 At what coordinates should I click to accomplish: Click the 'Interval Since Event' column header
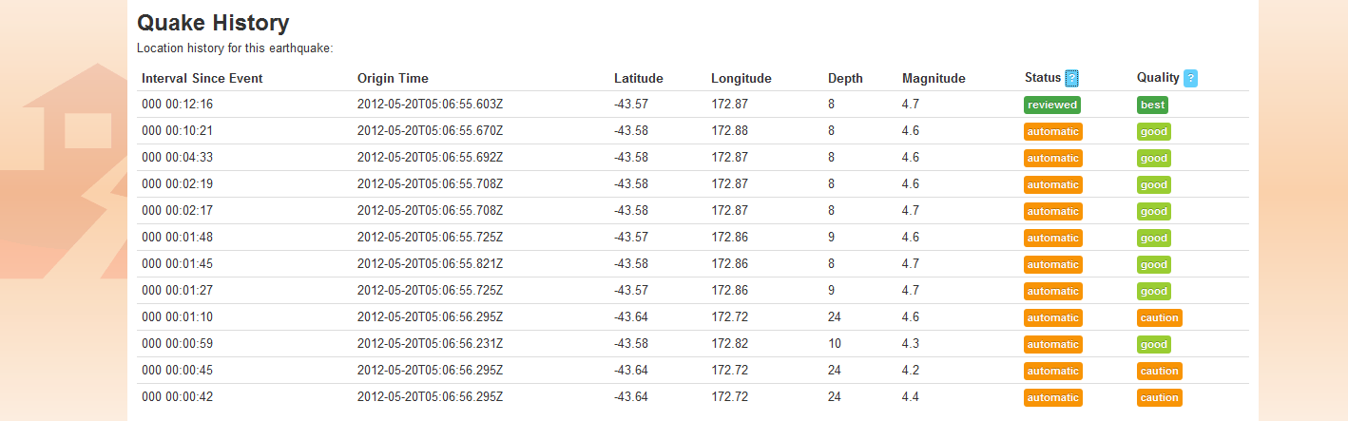click(x=202, y=79)
